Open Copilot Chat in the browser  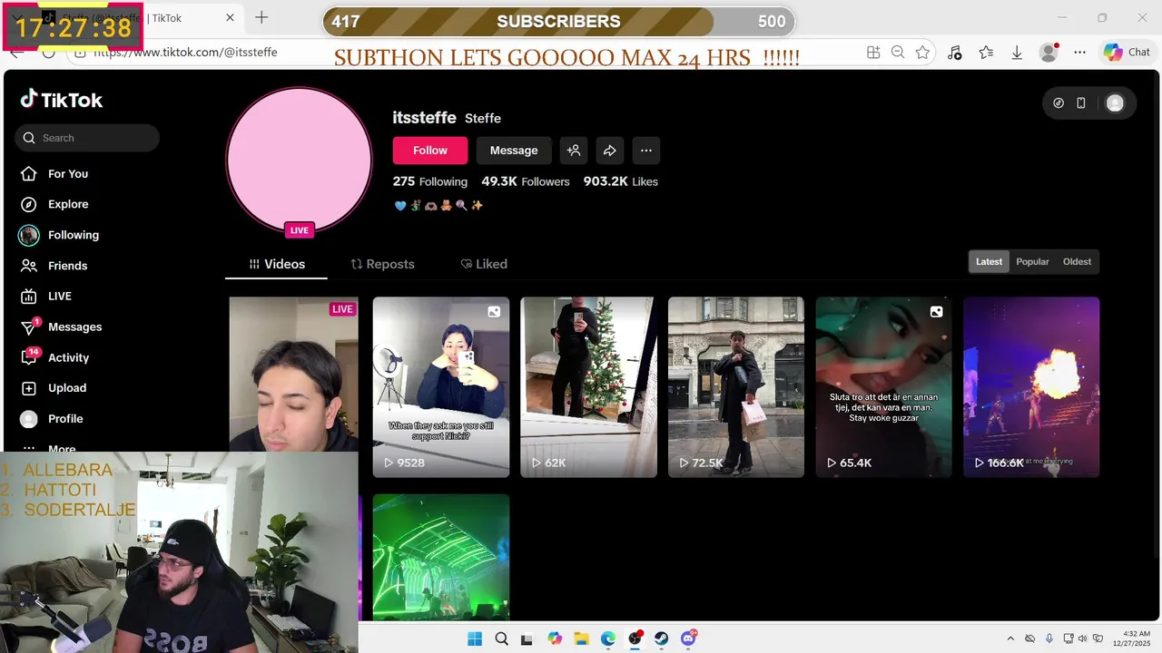coord(1127,53)
